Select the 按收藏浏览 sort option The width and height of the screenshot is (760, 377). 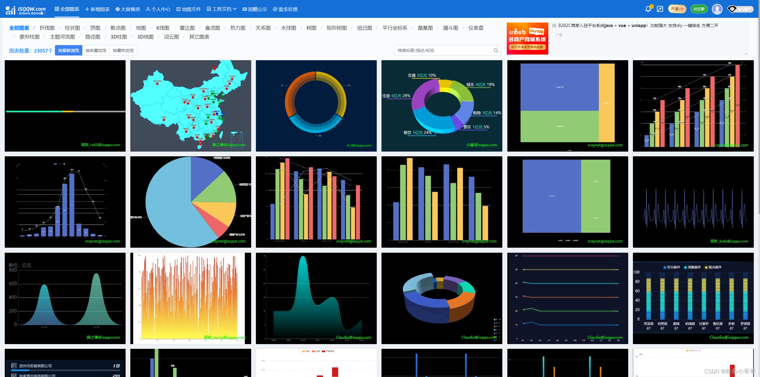pos(96,50)
